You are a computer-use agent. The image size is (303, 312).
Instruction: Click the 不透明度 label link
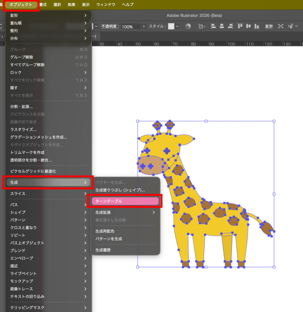click(x=110, y=27)
